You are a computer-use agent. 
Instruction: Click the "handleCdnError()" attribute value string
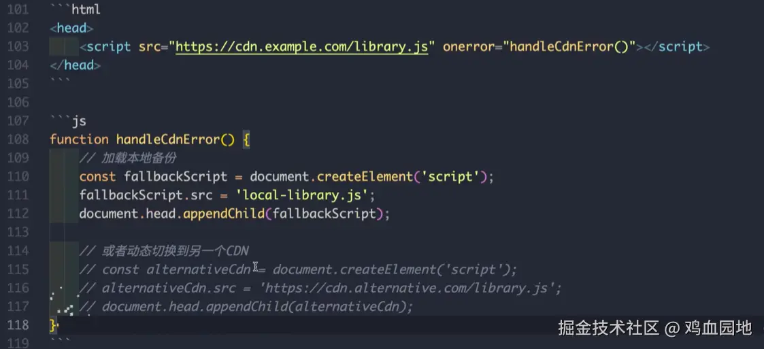[x=569, y=47]
